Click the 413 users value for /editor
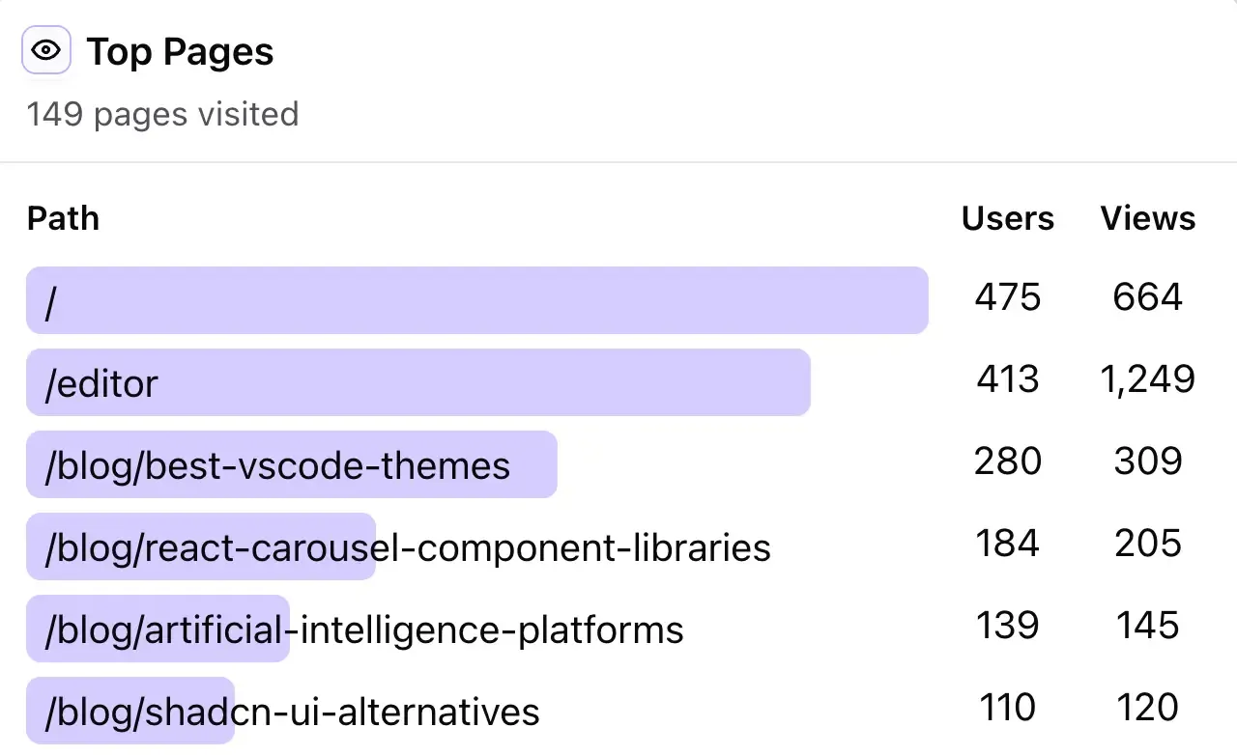The width and height of the screenshot is (1237, 755). (x=1007, y=380)
